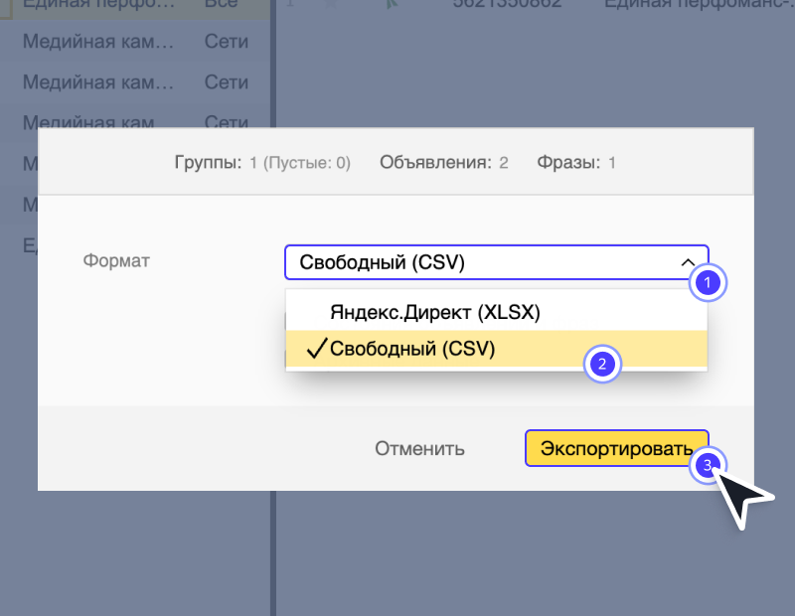Screen dimensions: 795x616
Task: Click the numbered badge 3
Action: click(708, 464)
